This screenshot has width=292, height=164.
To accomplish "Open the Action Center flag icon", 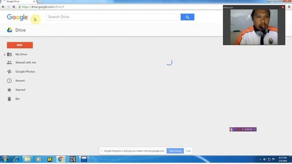I will tap(273, 159).
